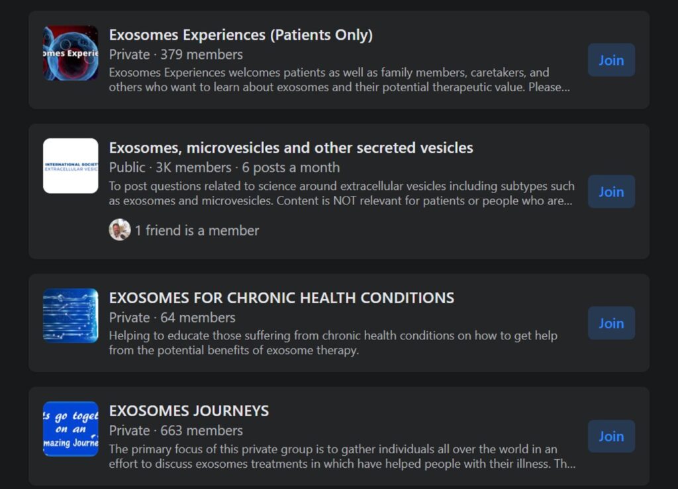Click the Exosomes Experiences group thumbnail
Viewport: 678px width, 489px height.
coord(70,52)
